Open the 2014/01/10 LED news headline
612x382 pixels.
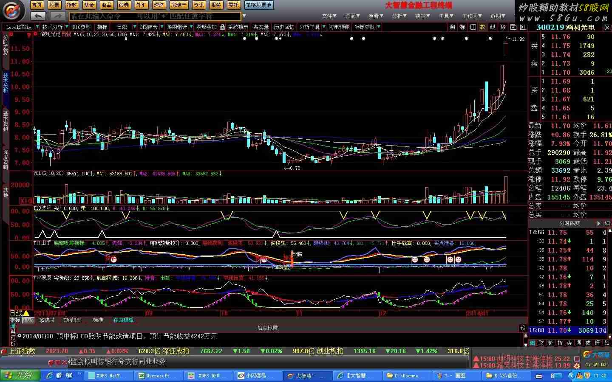click(119, 336)
